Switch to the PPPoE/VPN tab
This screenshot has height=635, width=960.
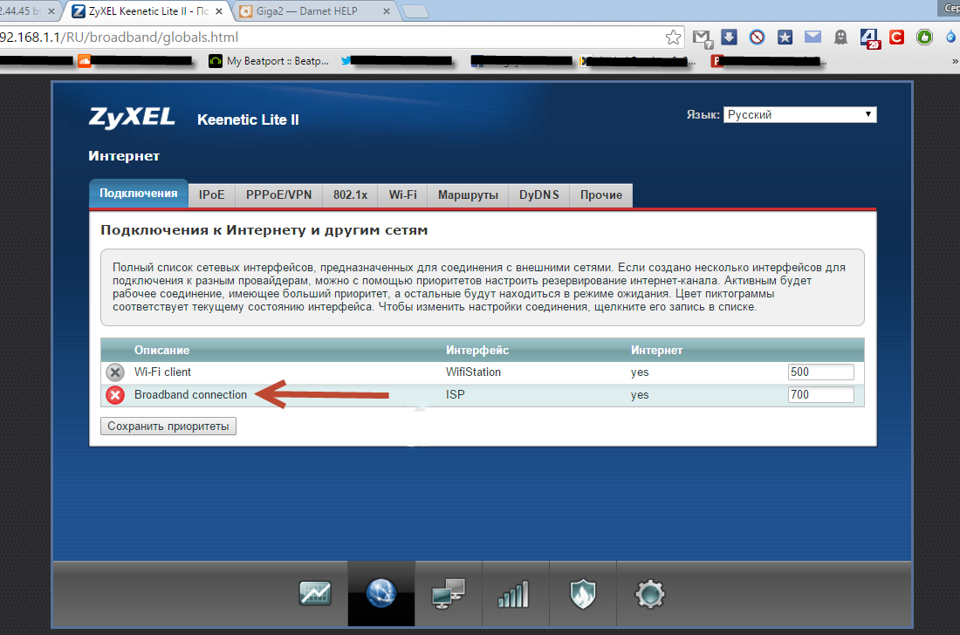(278, 195)
